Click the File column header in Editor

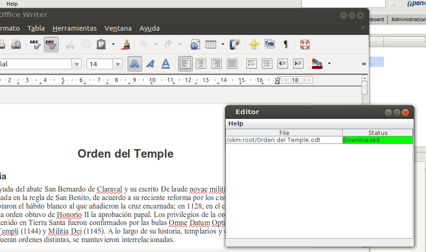tap(284, 133)
